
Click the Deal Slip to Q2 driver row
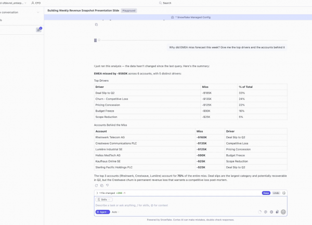[191, 93]
